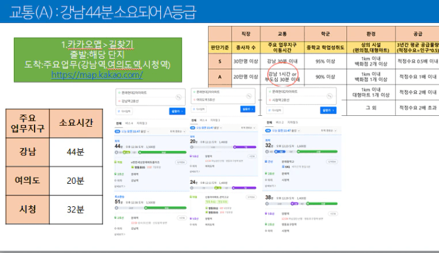Click the 32분 cell in the 시청 row
Image resolution: width=439 pixels, height=253 pixels.
(x=76, y=210)
